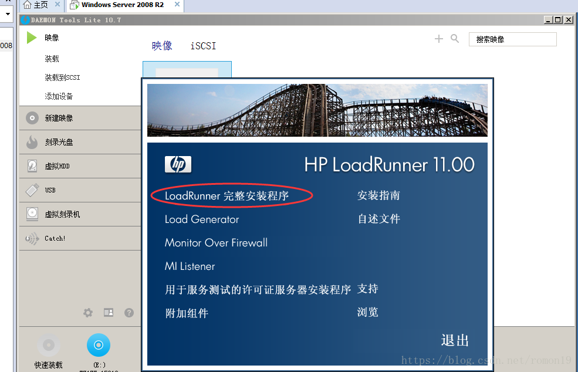Click Catch! sidebar label
Screen dimensions: 578x372
[x=55, y=239]
